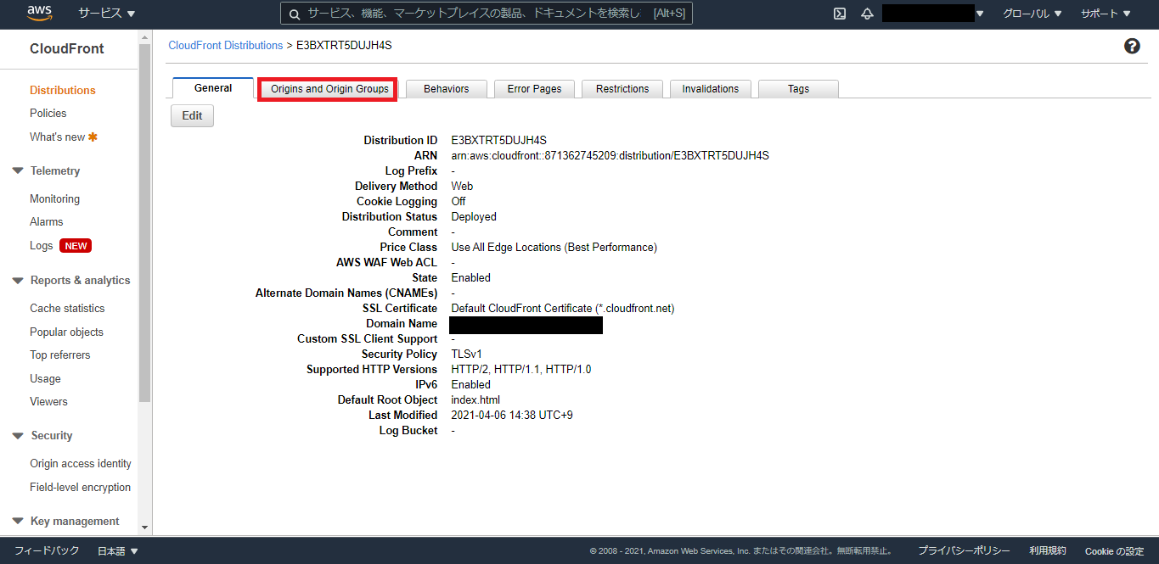Viewport: 1159px width, 564px height.
Task: Collapse the Key management section
Action: click(x=18, y=522)
